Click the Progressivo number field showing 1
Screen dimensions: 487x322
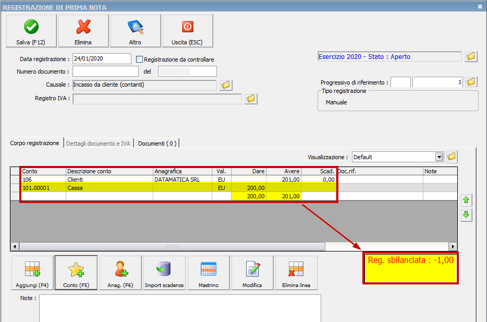[x=437, y=82]
